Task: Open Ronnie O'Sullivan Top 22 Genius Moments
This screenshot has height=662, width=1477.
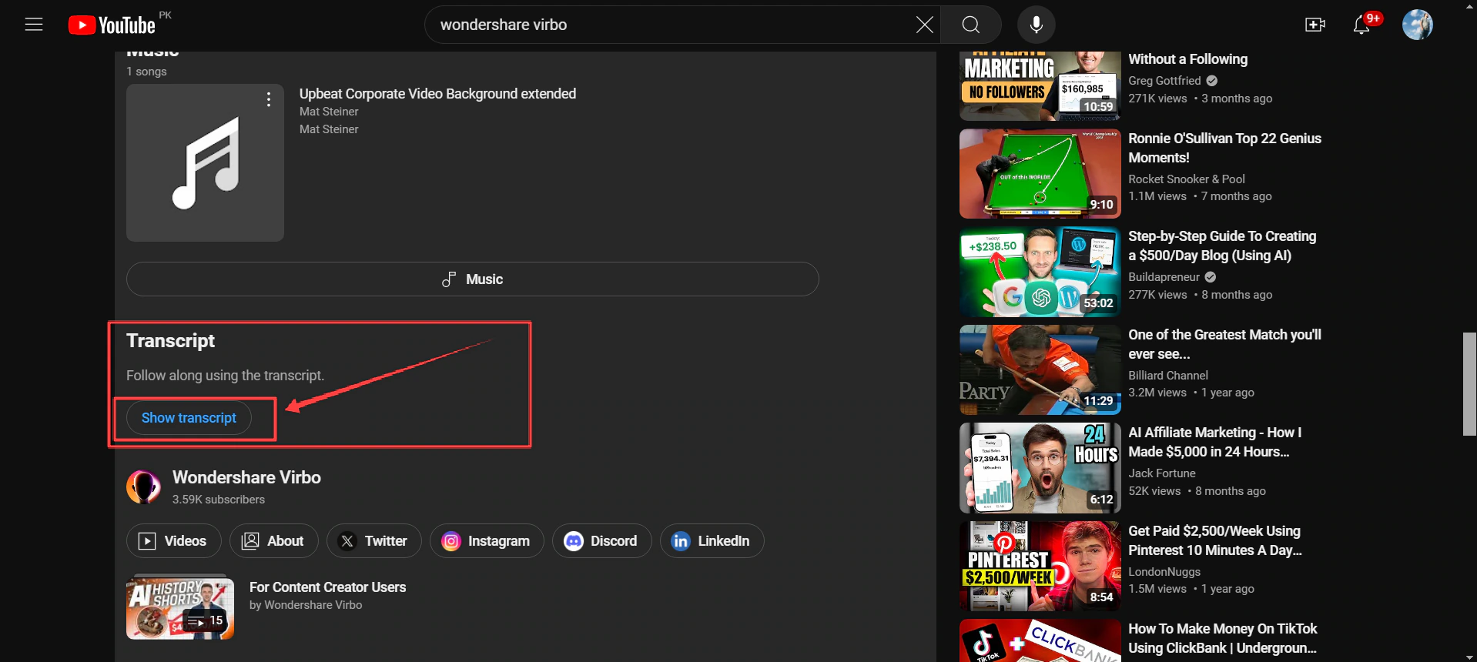Action: 1224,148
